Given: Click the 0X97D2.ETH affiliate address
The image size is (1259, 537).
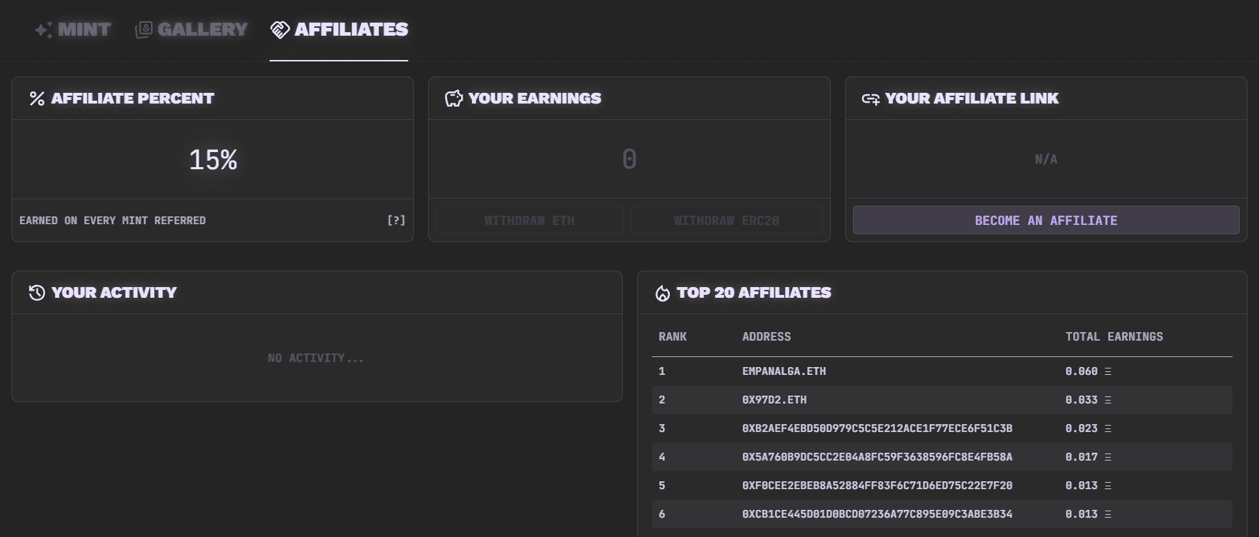Looking at the screenshot, I should coord(774,400).
